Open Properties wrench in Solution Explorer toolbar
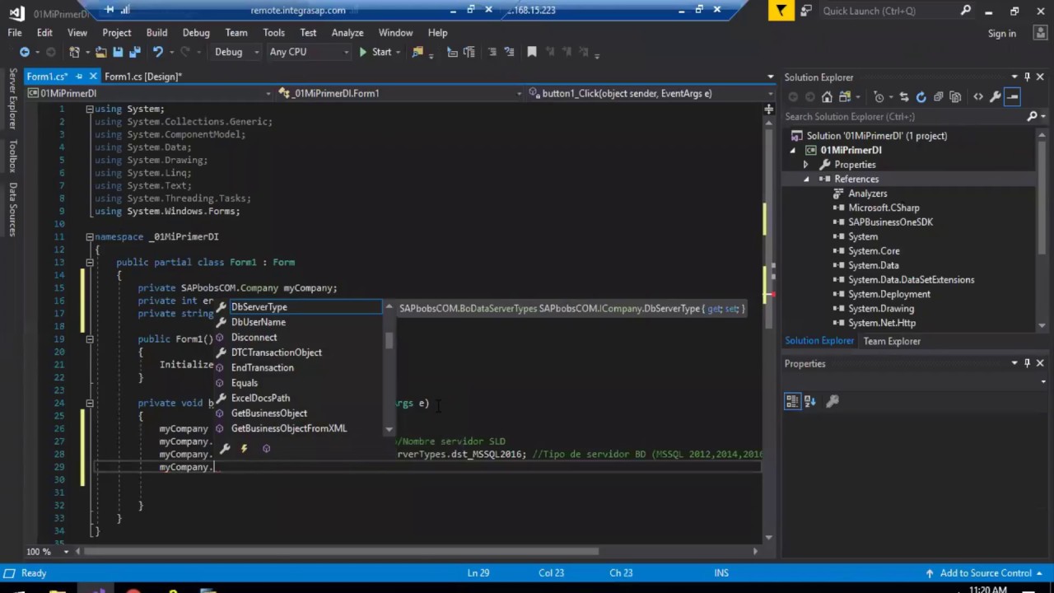 point(996,97)
